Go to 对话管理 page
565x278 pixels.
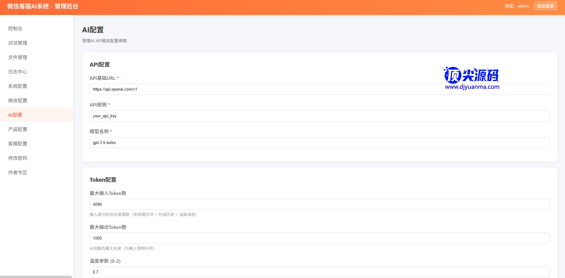click(18, 43)
